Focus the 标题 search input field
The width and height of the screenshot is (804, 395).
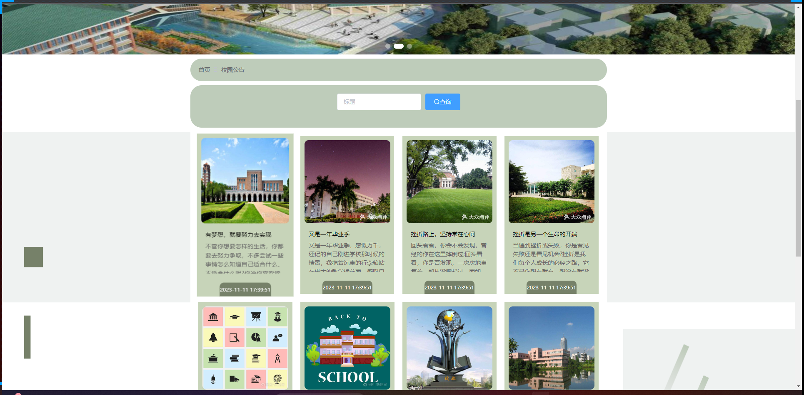(379, 102)
